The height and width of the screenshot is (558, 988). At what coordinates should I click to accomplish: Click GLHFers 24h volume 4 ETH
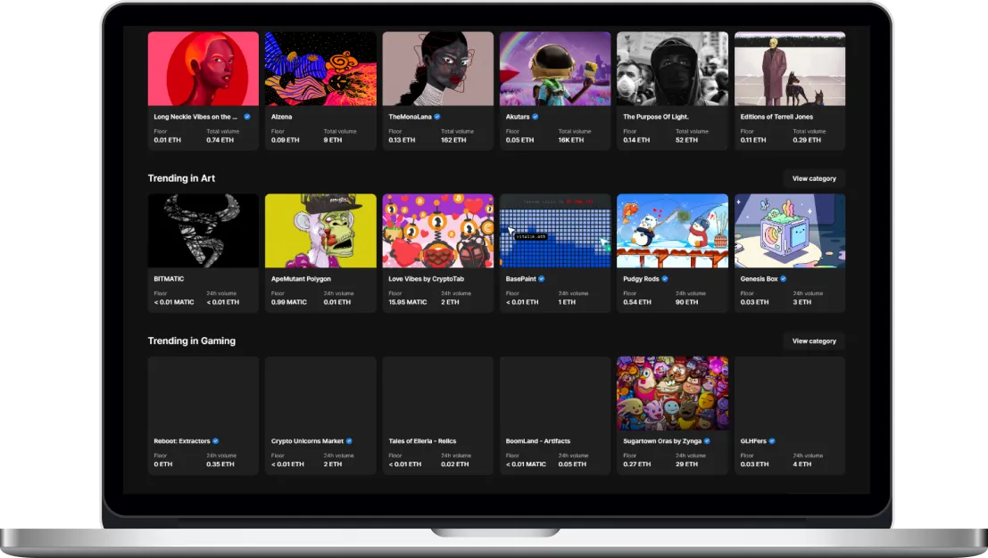click(802, 464)
